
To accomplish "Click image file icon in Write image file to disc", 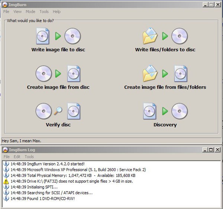I will [x=43, y=36].
